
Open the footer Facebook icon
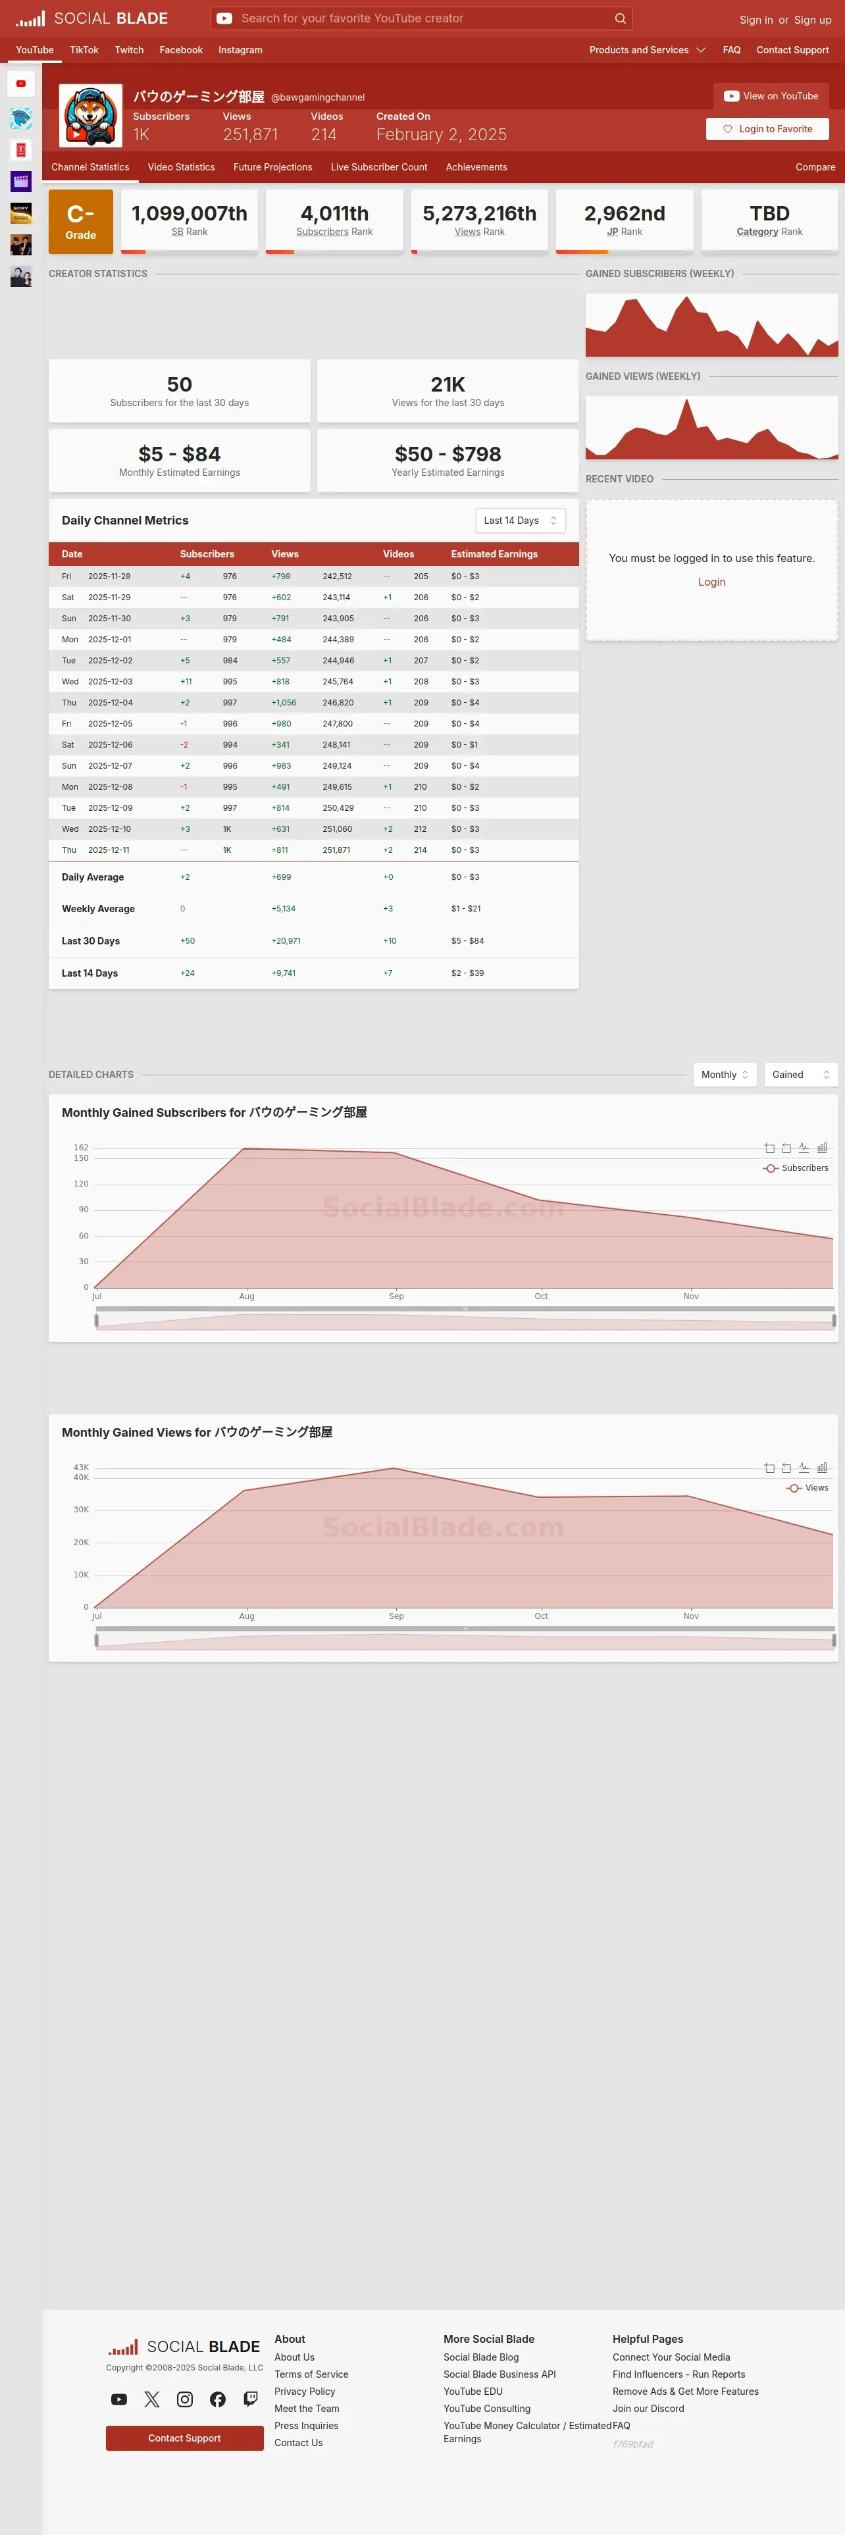217,2399
